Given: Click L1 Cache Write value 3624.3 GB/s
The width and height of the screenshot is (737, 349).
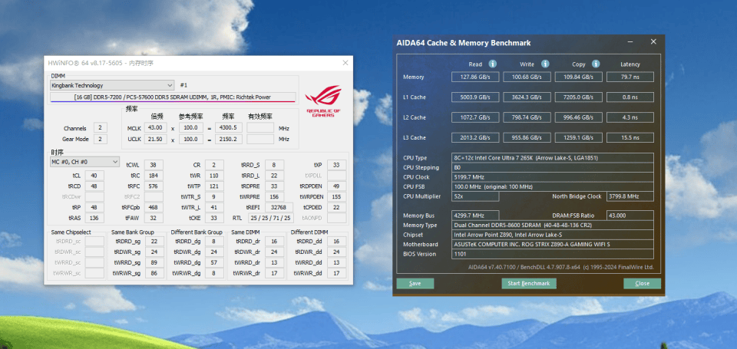Looking at the screenshot, I should (527, 97).
